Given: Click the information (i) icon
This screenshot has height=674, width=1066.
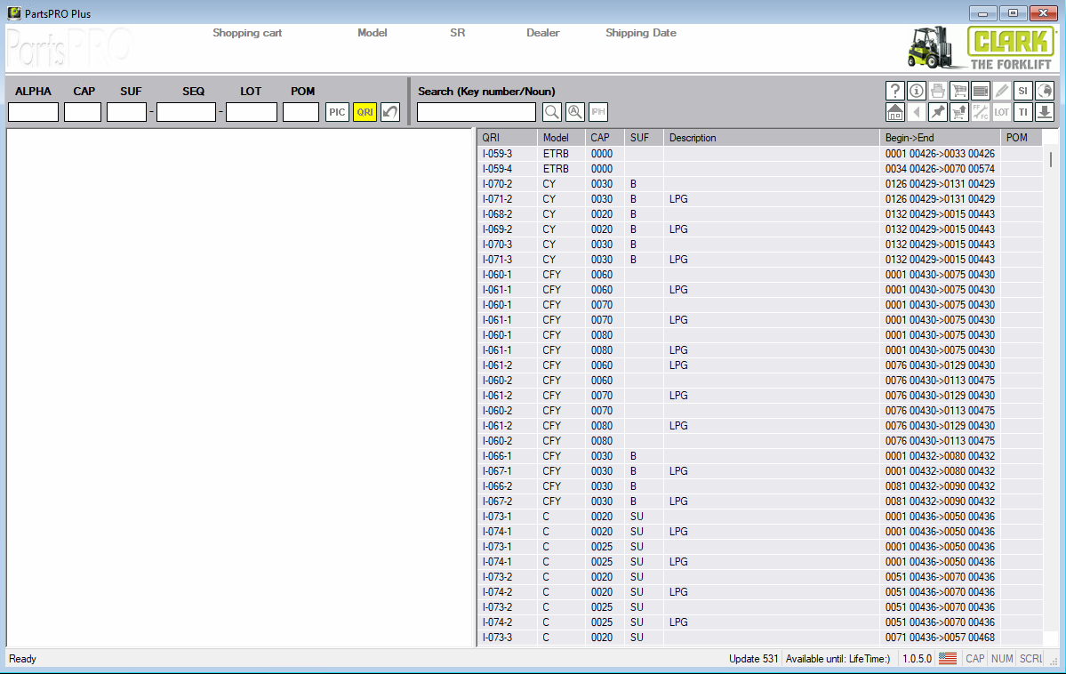Looking at the screenshot, I should [x=916, y=91].
